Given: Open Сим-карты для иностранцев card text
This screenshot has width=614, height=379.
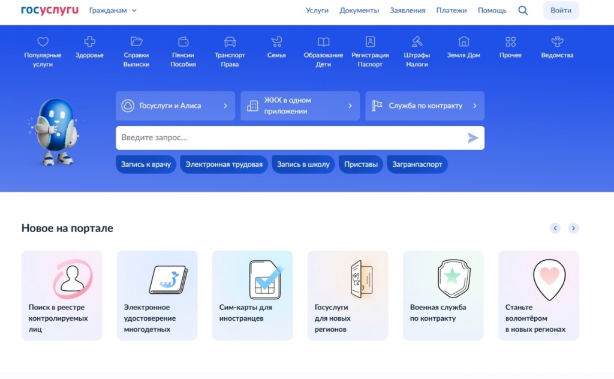Looking at the screenshot, I should pos(245,313).
